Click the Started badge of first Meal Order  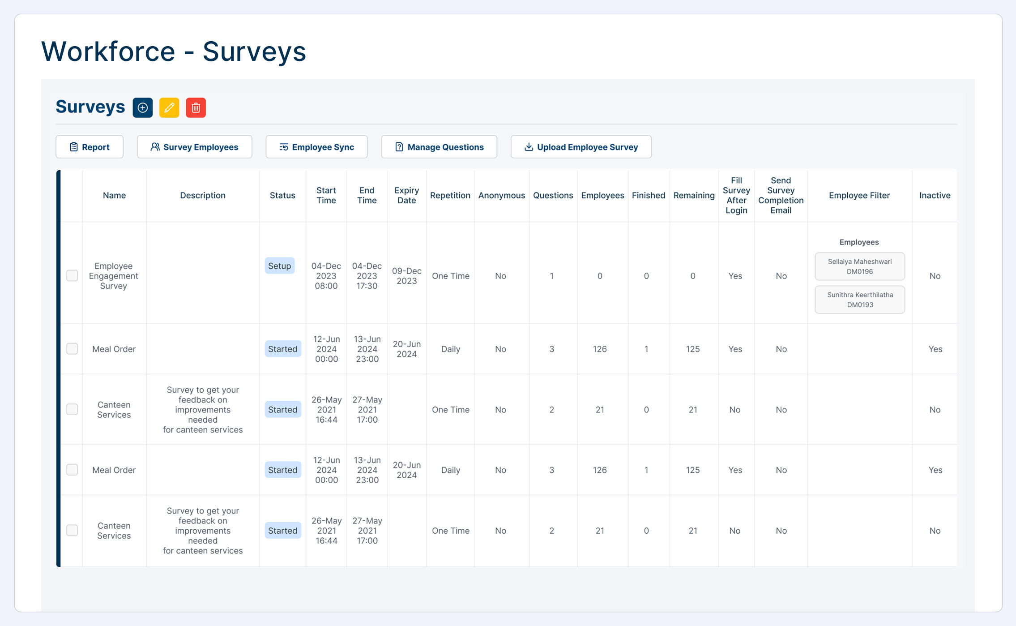[282, 349]
